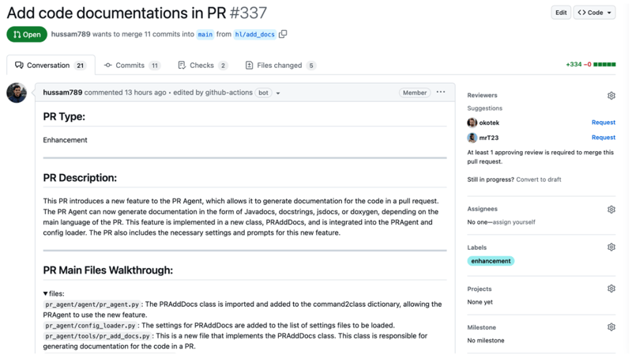The width and height of the screenshot is (632, 363).
Task: Click the Edit title button
Action: (561, 13)
